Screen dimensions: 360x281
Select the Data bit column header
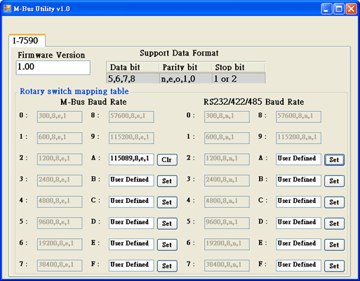pyautogui.click(x=133, y=67)
